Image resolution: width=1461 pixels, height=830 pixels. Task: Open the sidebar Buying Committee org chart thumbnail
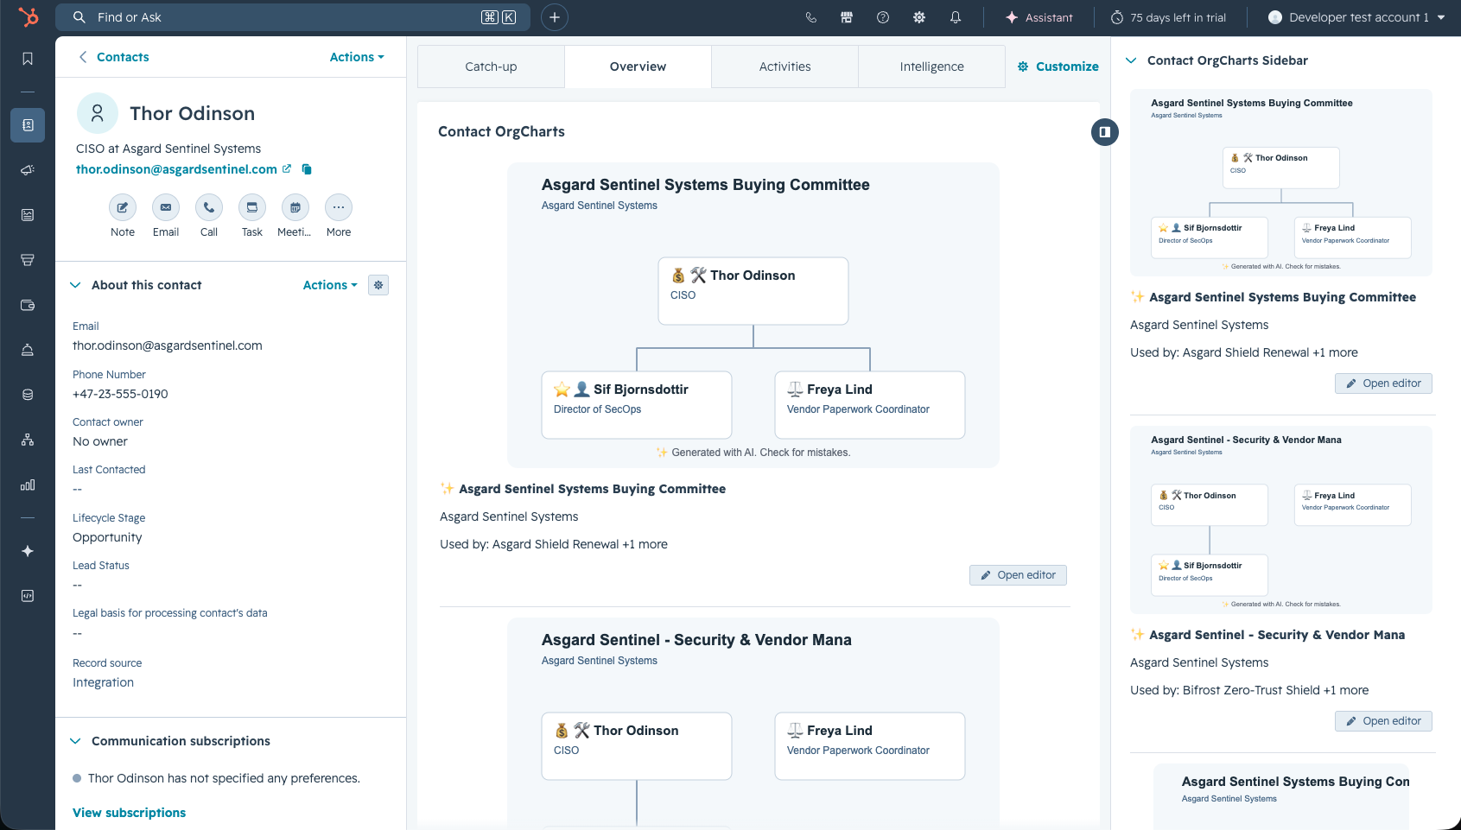tap(1281, 183)
